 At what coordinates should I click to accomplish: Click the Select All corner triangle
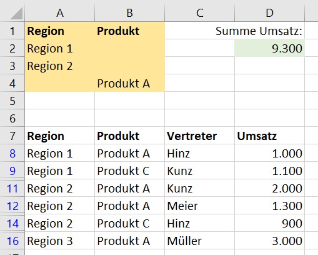coord(16,13)
